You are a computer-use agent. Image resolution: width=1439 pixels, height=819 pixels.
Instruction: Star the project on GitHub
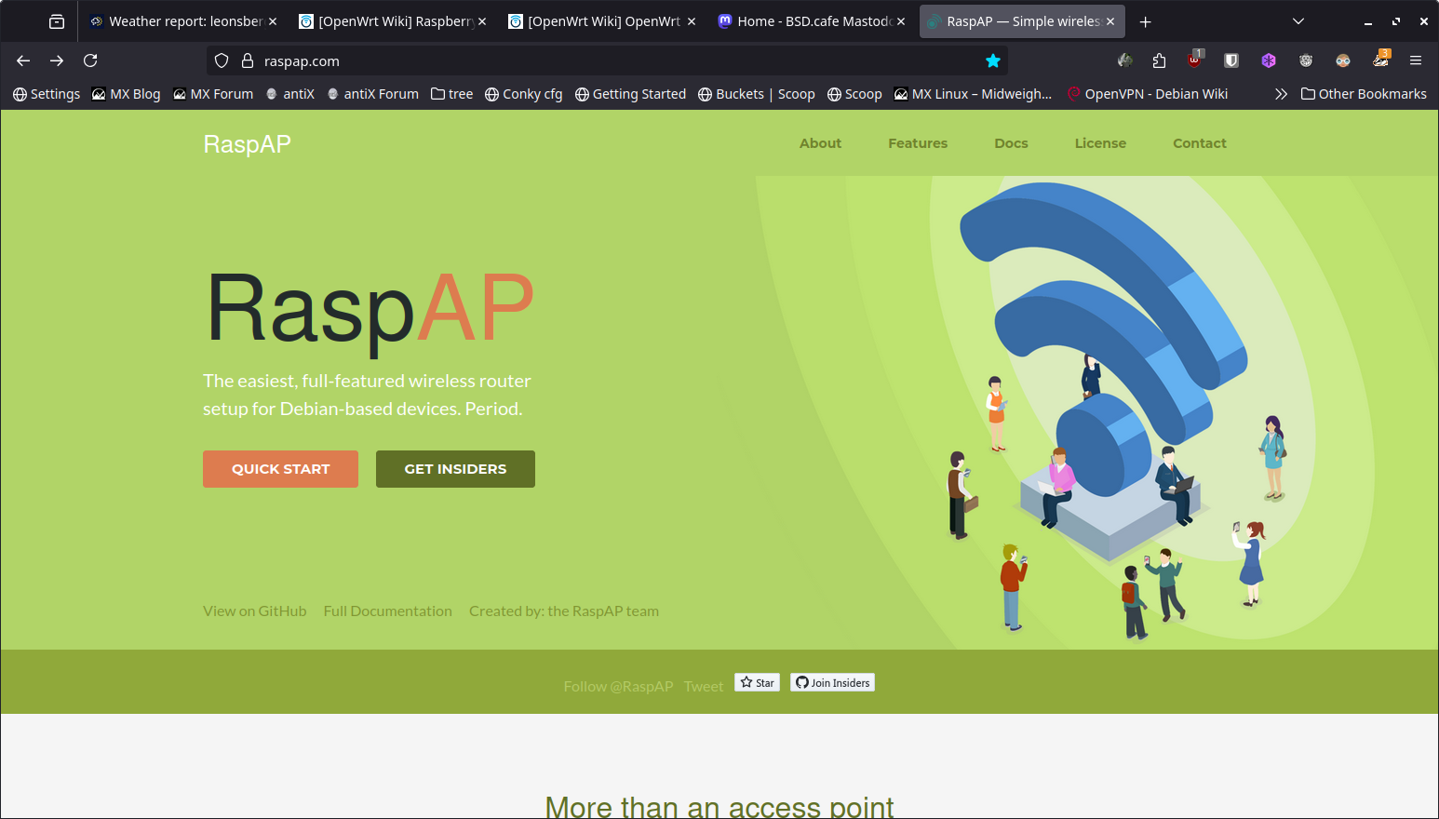click(x=757, y=682)
